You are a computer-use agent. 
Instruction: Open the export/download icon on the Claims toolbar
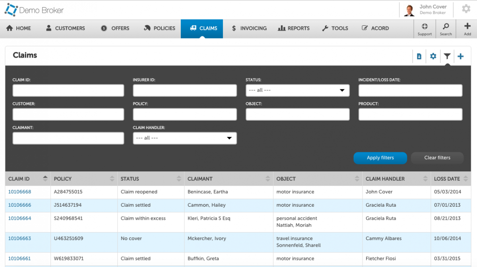(x=419, y=56)
